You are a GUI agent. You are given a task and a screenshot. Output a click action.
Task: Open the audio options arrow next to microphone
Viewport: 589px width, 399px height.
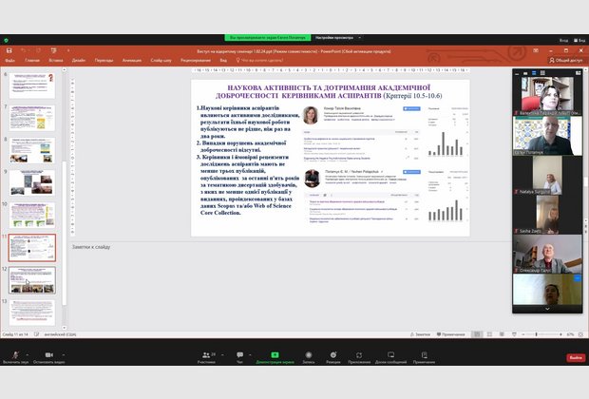(28, 354)
